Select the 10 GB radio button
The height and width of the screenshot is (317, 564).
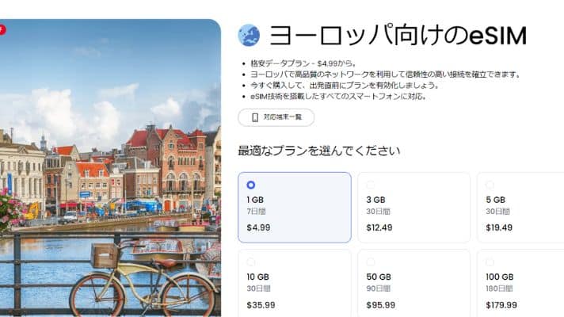coord(251,262)
